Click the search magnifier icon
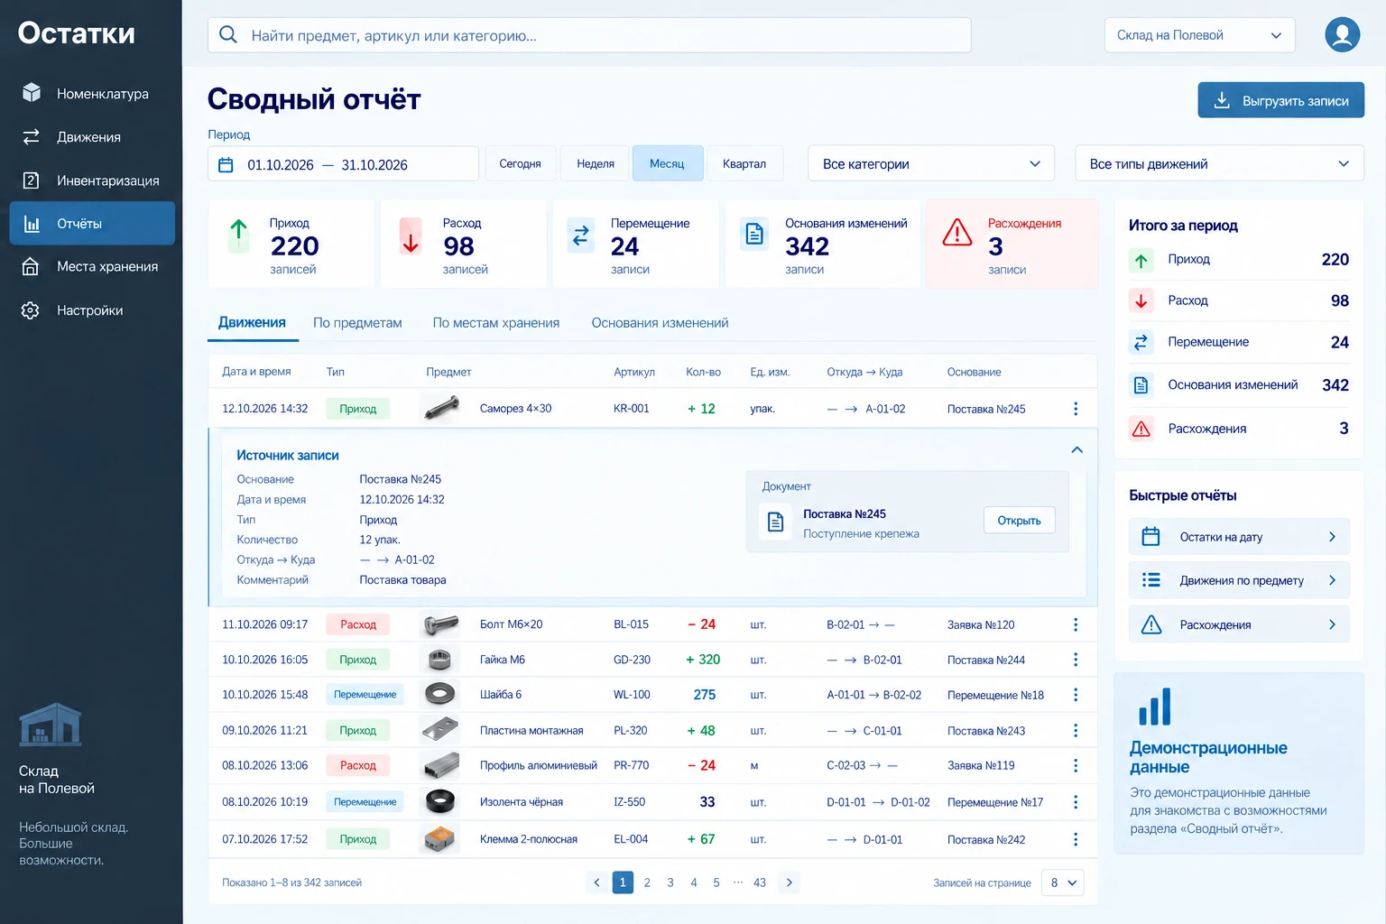This screenshot has width=1386, height=924. (228, 35)
